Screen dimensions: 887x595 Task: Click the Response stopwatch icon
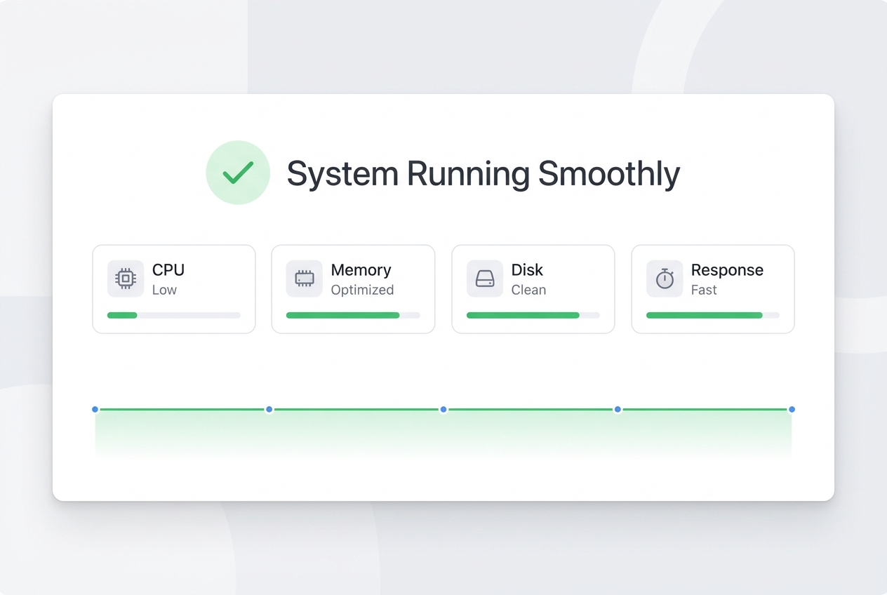tap(665, 279)
